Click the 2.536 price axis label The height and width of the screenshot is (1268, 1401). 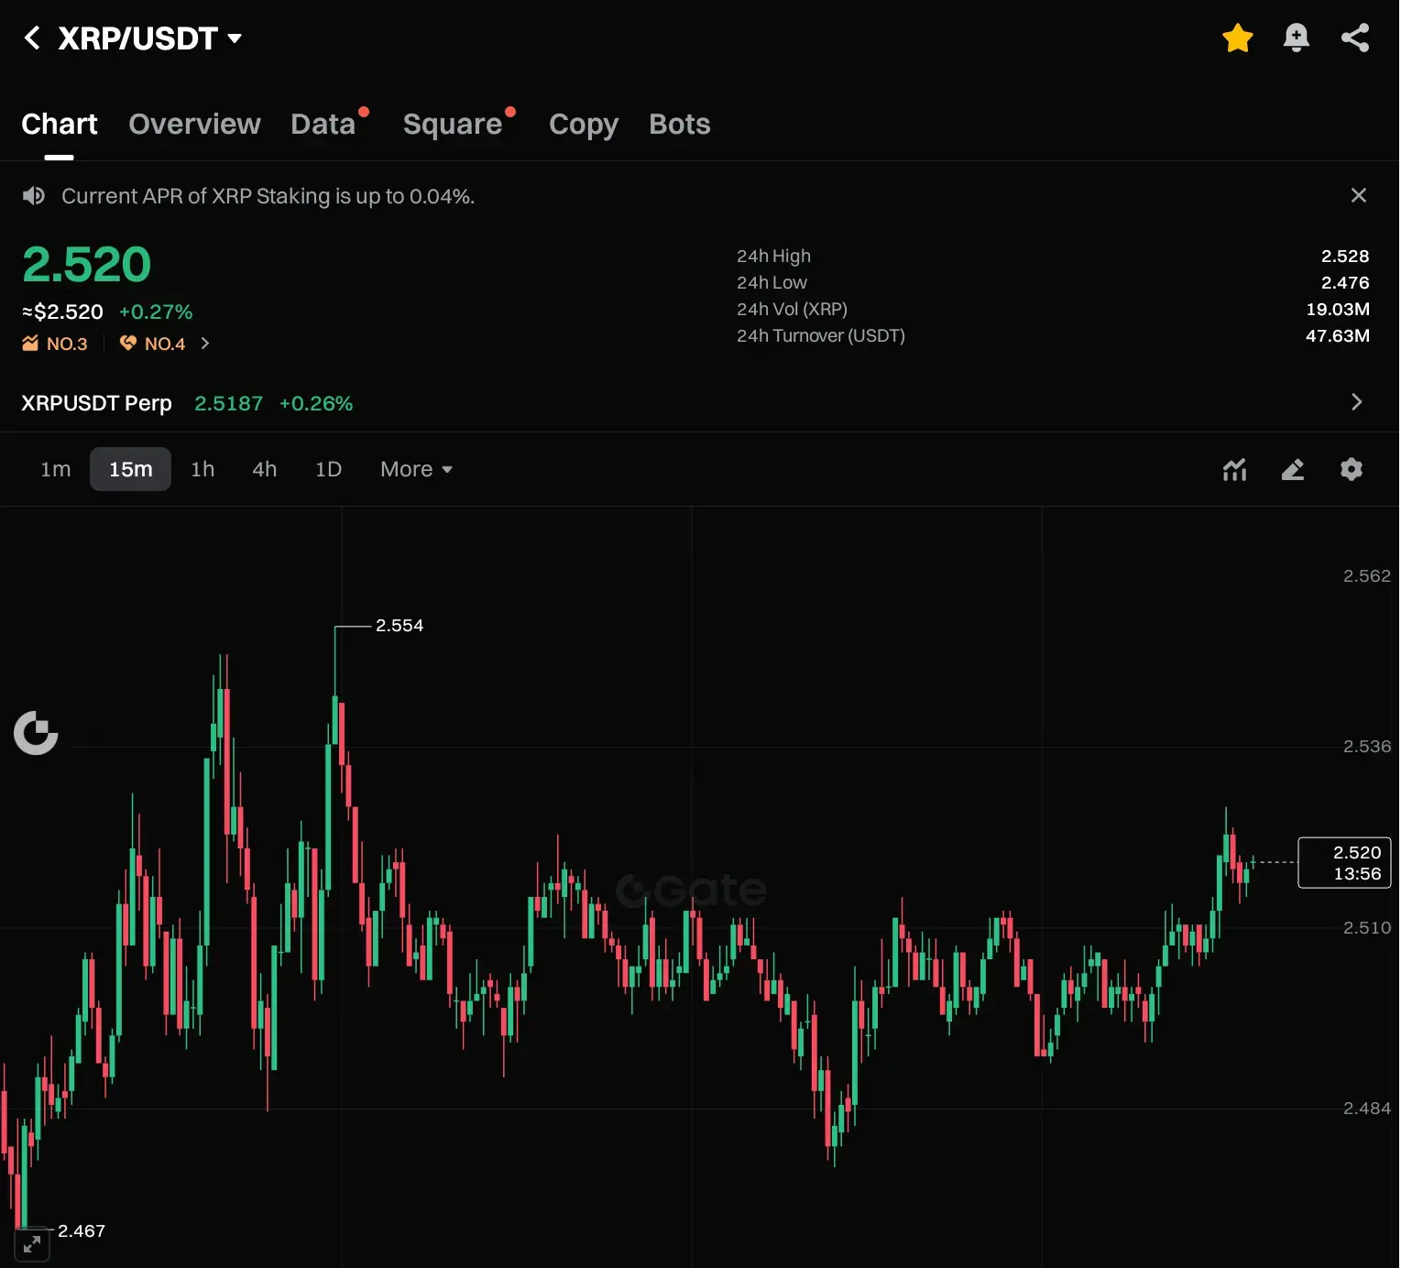tap(1366, 747)
